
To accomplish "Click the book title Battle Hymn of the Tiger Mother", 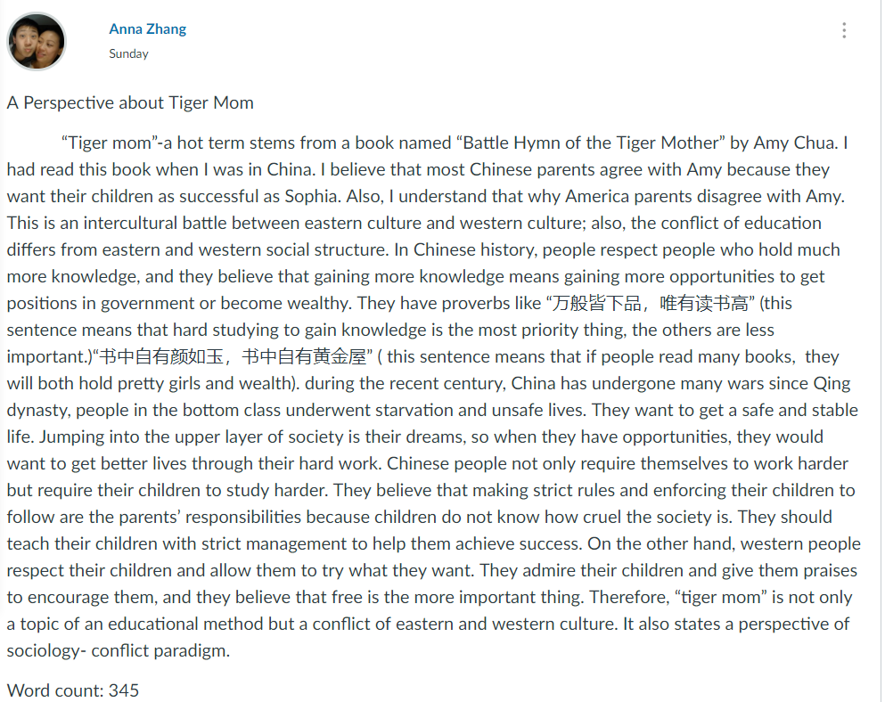I will coord(591,143).
